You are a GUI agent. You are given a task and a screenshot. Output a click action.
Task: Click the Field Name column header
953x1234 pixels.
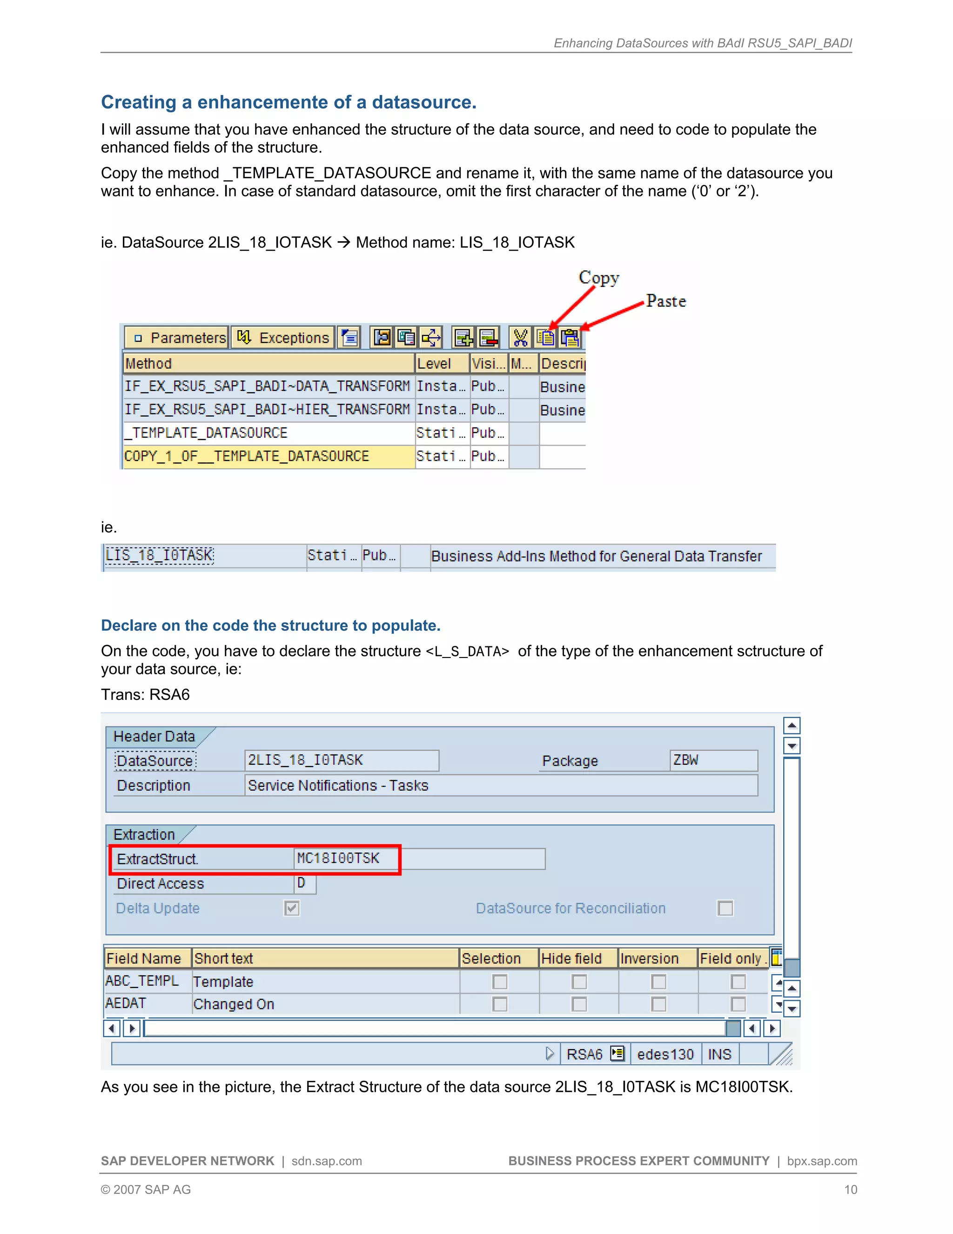click(148, 958)
